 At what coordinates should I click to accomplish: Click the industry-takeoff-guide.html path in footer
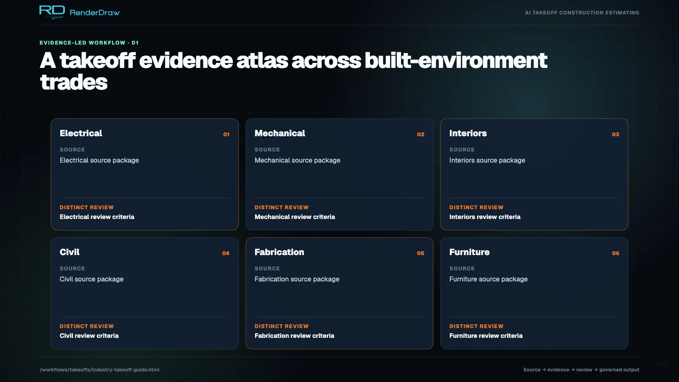(x=100, y=370)
